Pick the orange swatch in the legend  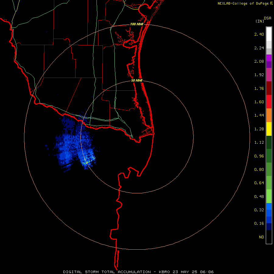pyautogui.click(x=269, y=115)
